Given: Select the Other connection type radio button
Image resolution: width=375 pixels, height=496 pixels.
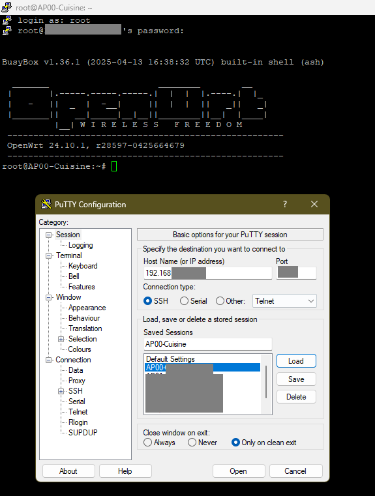Looking at the screenshot, I should [x=220, y=301].
